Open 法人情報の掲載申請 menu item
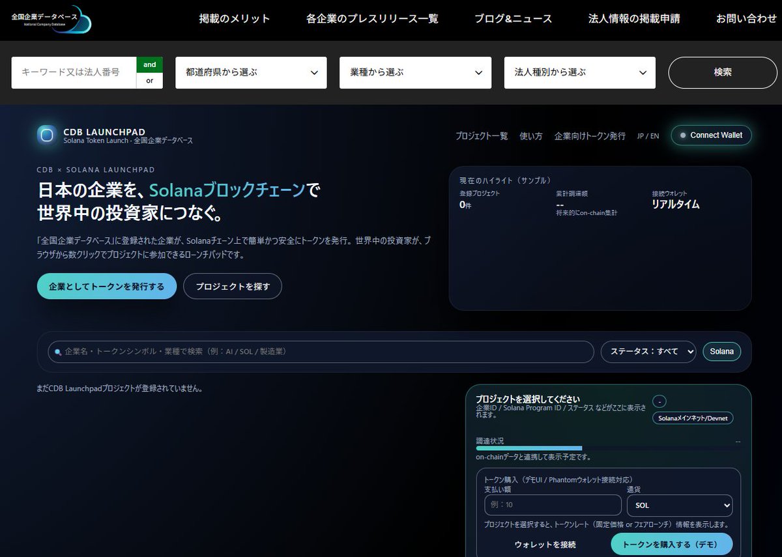 [x=634, y=19]
